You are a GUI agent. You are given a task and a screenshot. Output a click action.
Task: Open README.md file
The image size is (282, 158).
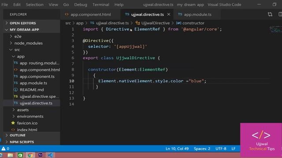(31, 90)
